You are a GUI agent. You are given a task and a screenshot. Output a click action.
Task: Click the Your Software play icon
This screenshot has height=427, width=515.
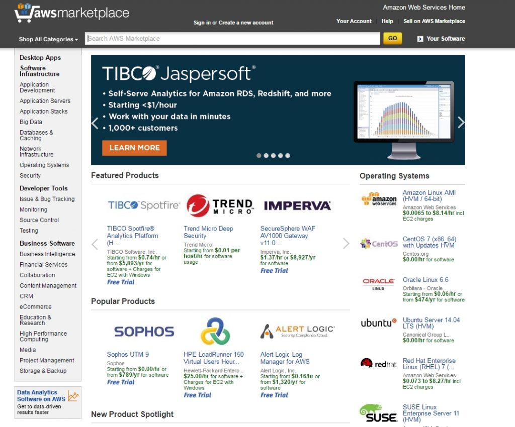tap(420, 39)
